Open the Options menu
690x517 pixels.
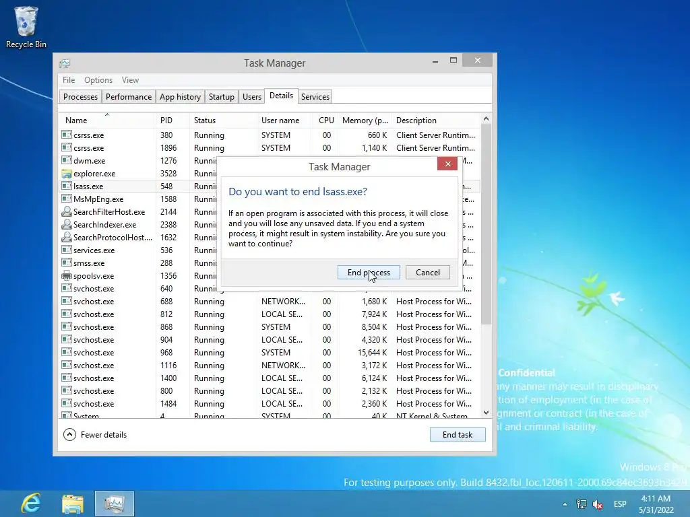pyautogui.click(x=98, y=80)
